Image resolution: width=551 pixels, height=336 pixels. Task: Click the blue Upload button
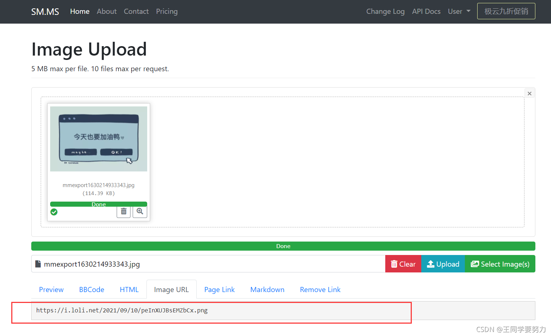tap(443, 264)
